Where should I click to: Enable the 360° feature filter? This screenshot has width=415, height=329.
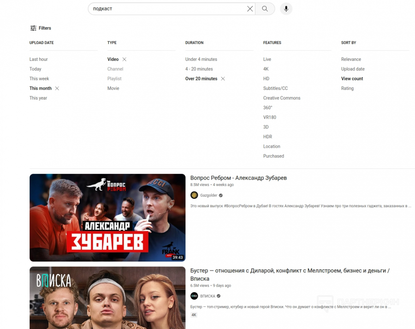pyautogui.click(x=267, y=108)
